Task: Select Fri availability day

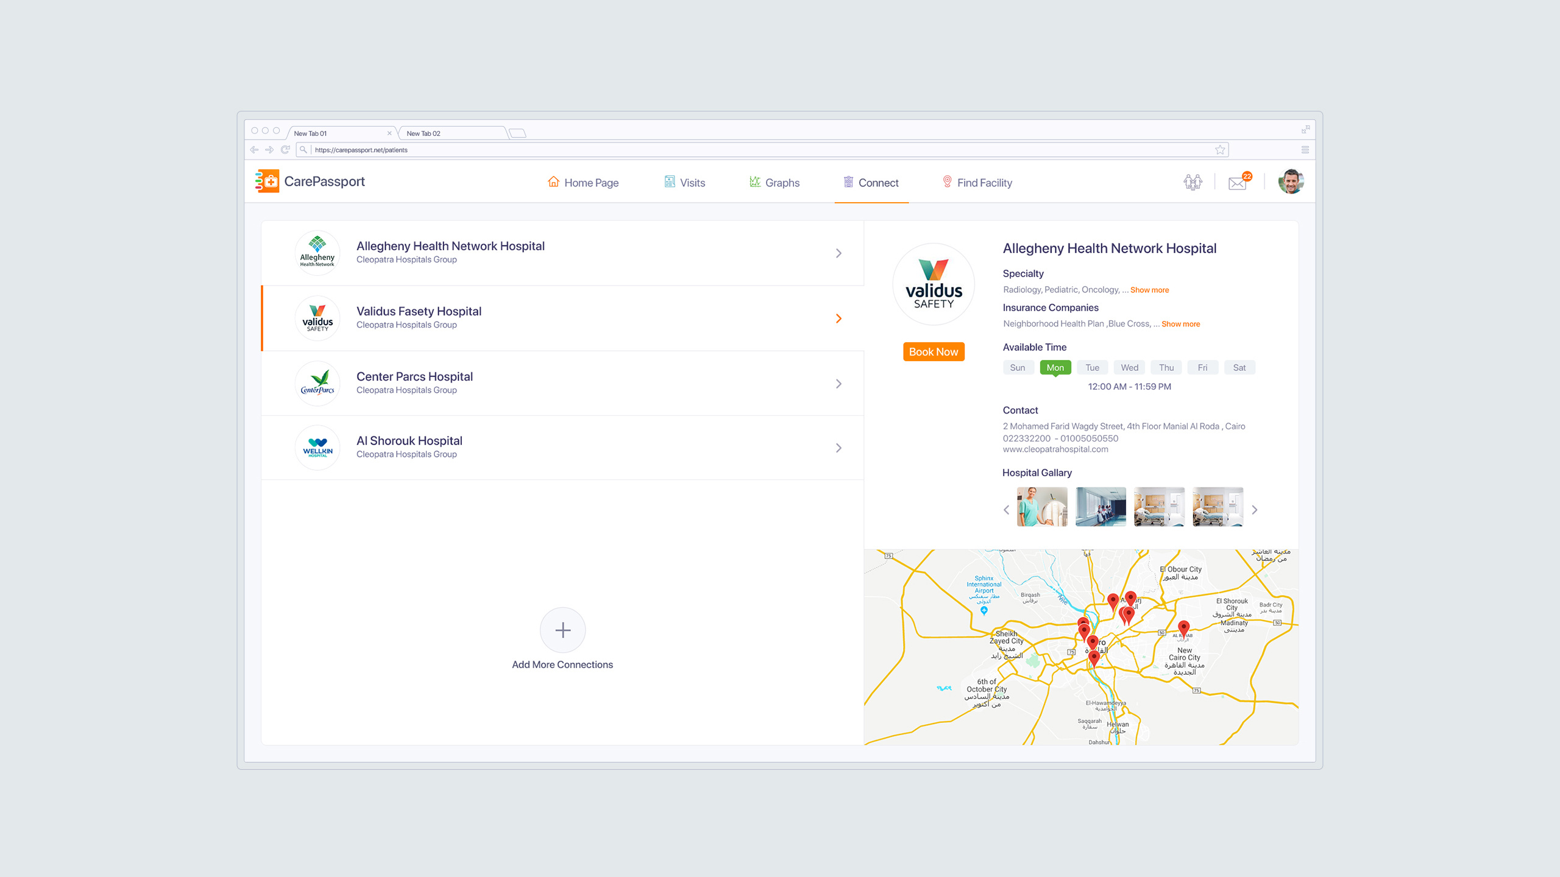Action: [1202, 367]
